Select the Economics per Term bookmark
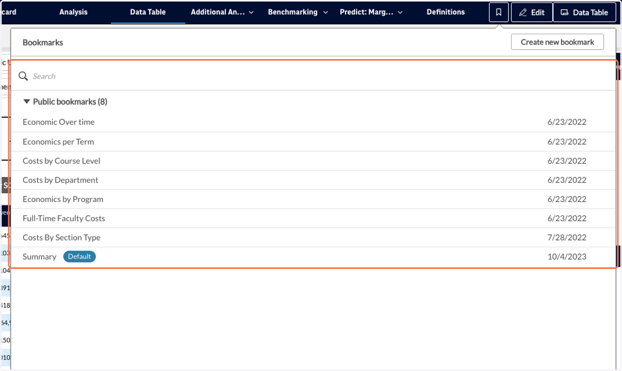 tap(314, 141)
